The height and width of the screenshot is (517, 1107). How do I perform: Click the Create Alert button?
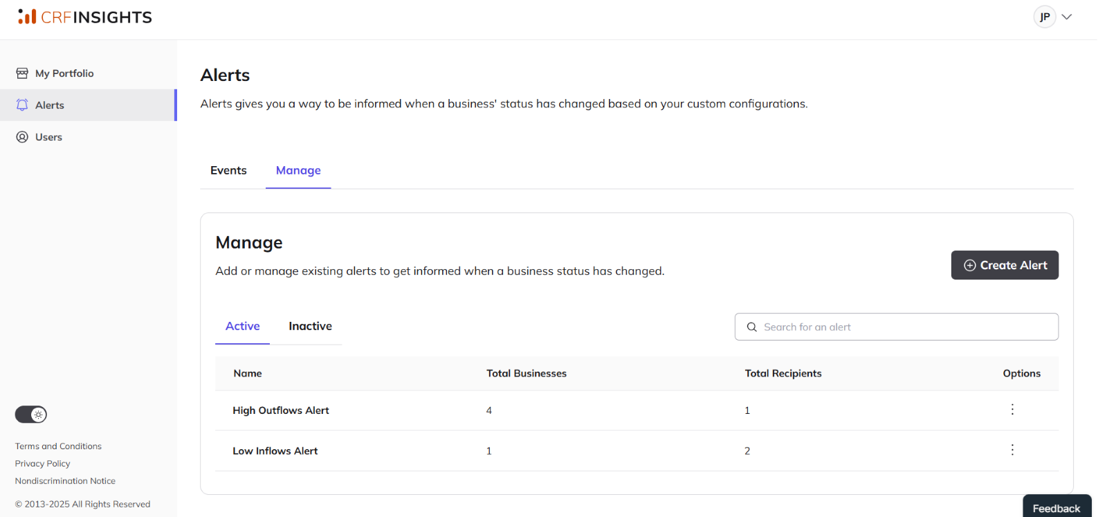click(1005, 265)
